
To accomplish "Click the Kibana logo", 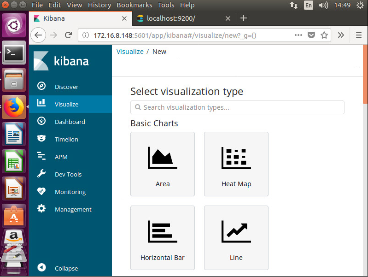I will (x=62, y=61).
